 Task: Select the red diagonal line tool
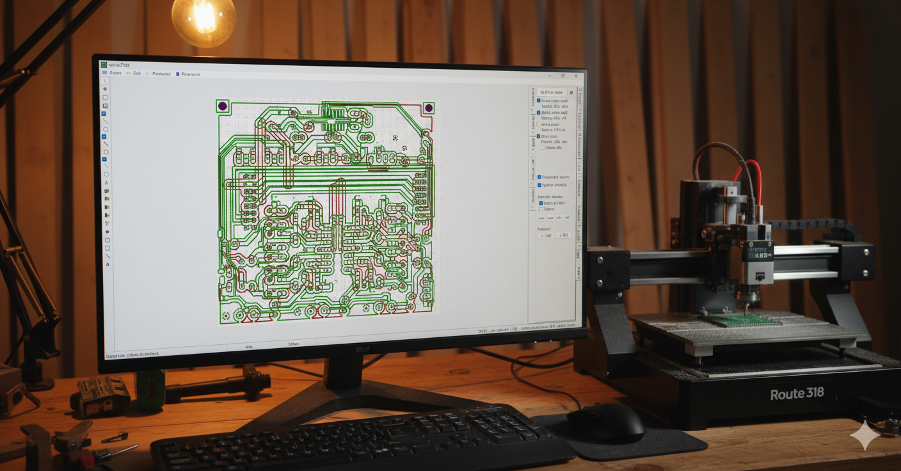[106, 144]
